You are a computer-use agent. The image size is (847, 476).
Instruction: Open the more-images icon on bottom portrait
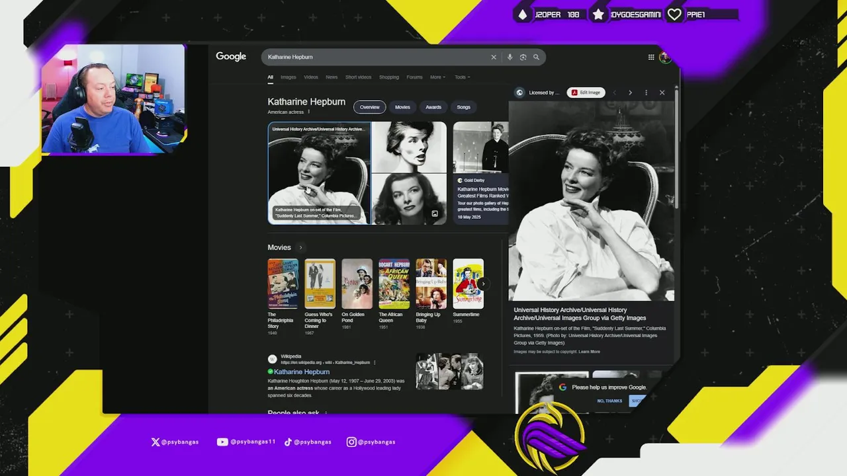[x=435, y=214]
